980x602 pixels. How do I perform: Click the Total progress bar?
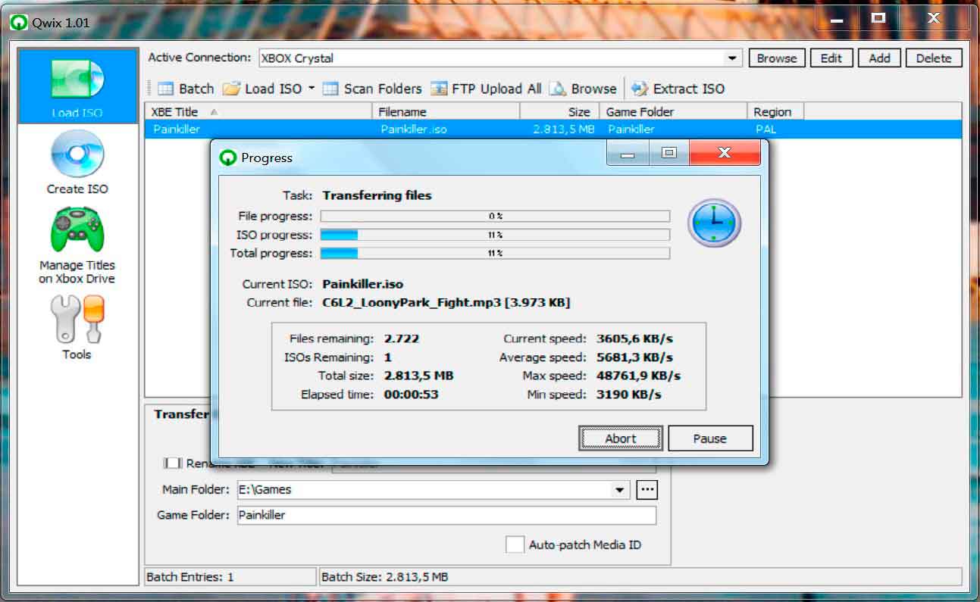coord(495,253)
